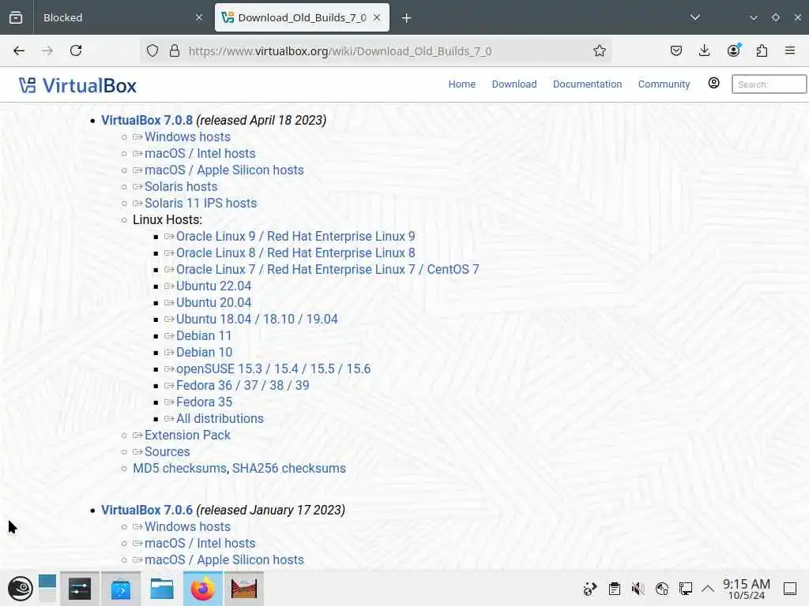The height and width of the screenshot is (606, 809).
Task: Open the tracking protection shield icon
Action: tap(152, 50)
